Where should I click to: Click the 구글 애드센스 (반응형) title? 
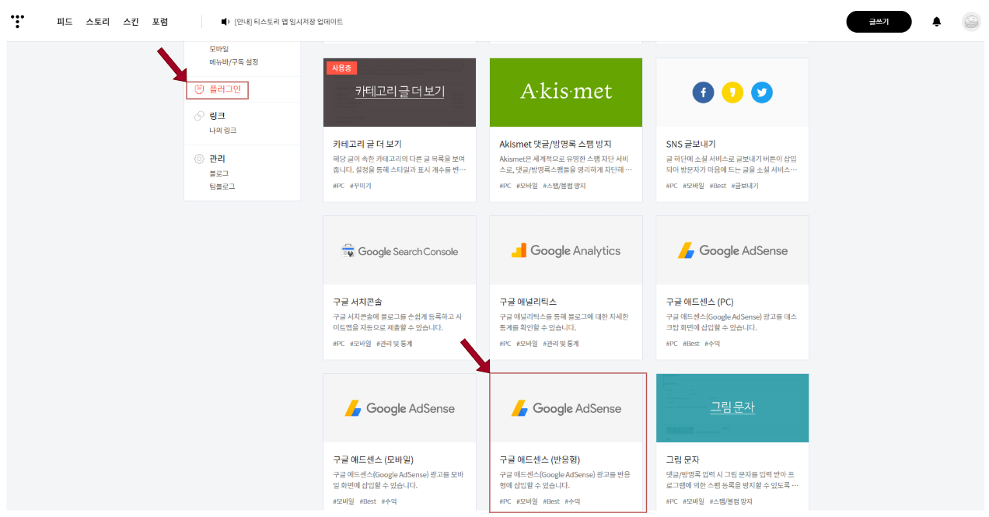pyautogui.click(x=540, y=459)
